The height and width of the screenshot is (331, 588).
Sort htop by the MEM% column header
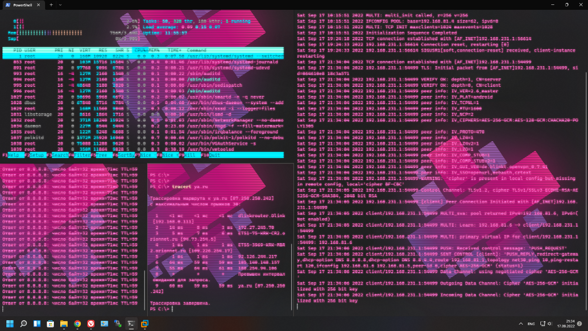click(154, 50)
